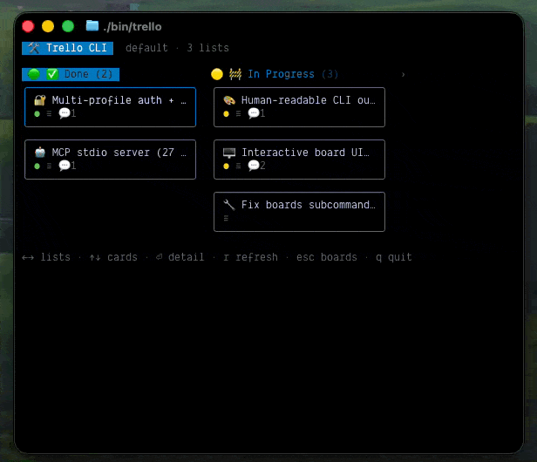Minimize the terminal with yellow button
The height and width of the screenshot is (462, 537).
48,26
